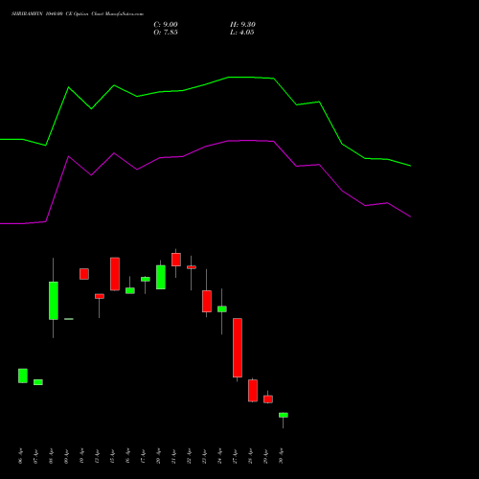Click the small green 07 Apr candlestick
This screenshot has width=479, height=479.
pos(38,382)
